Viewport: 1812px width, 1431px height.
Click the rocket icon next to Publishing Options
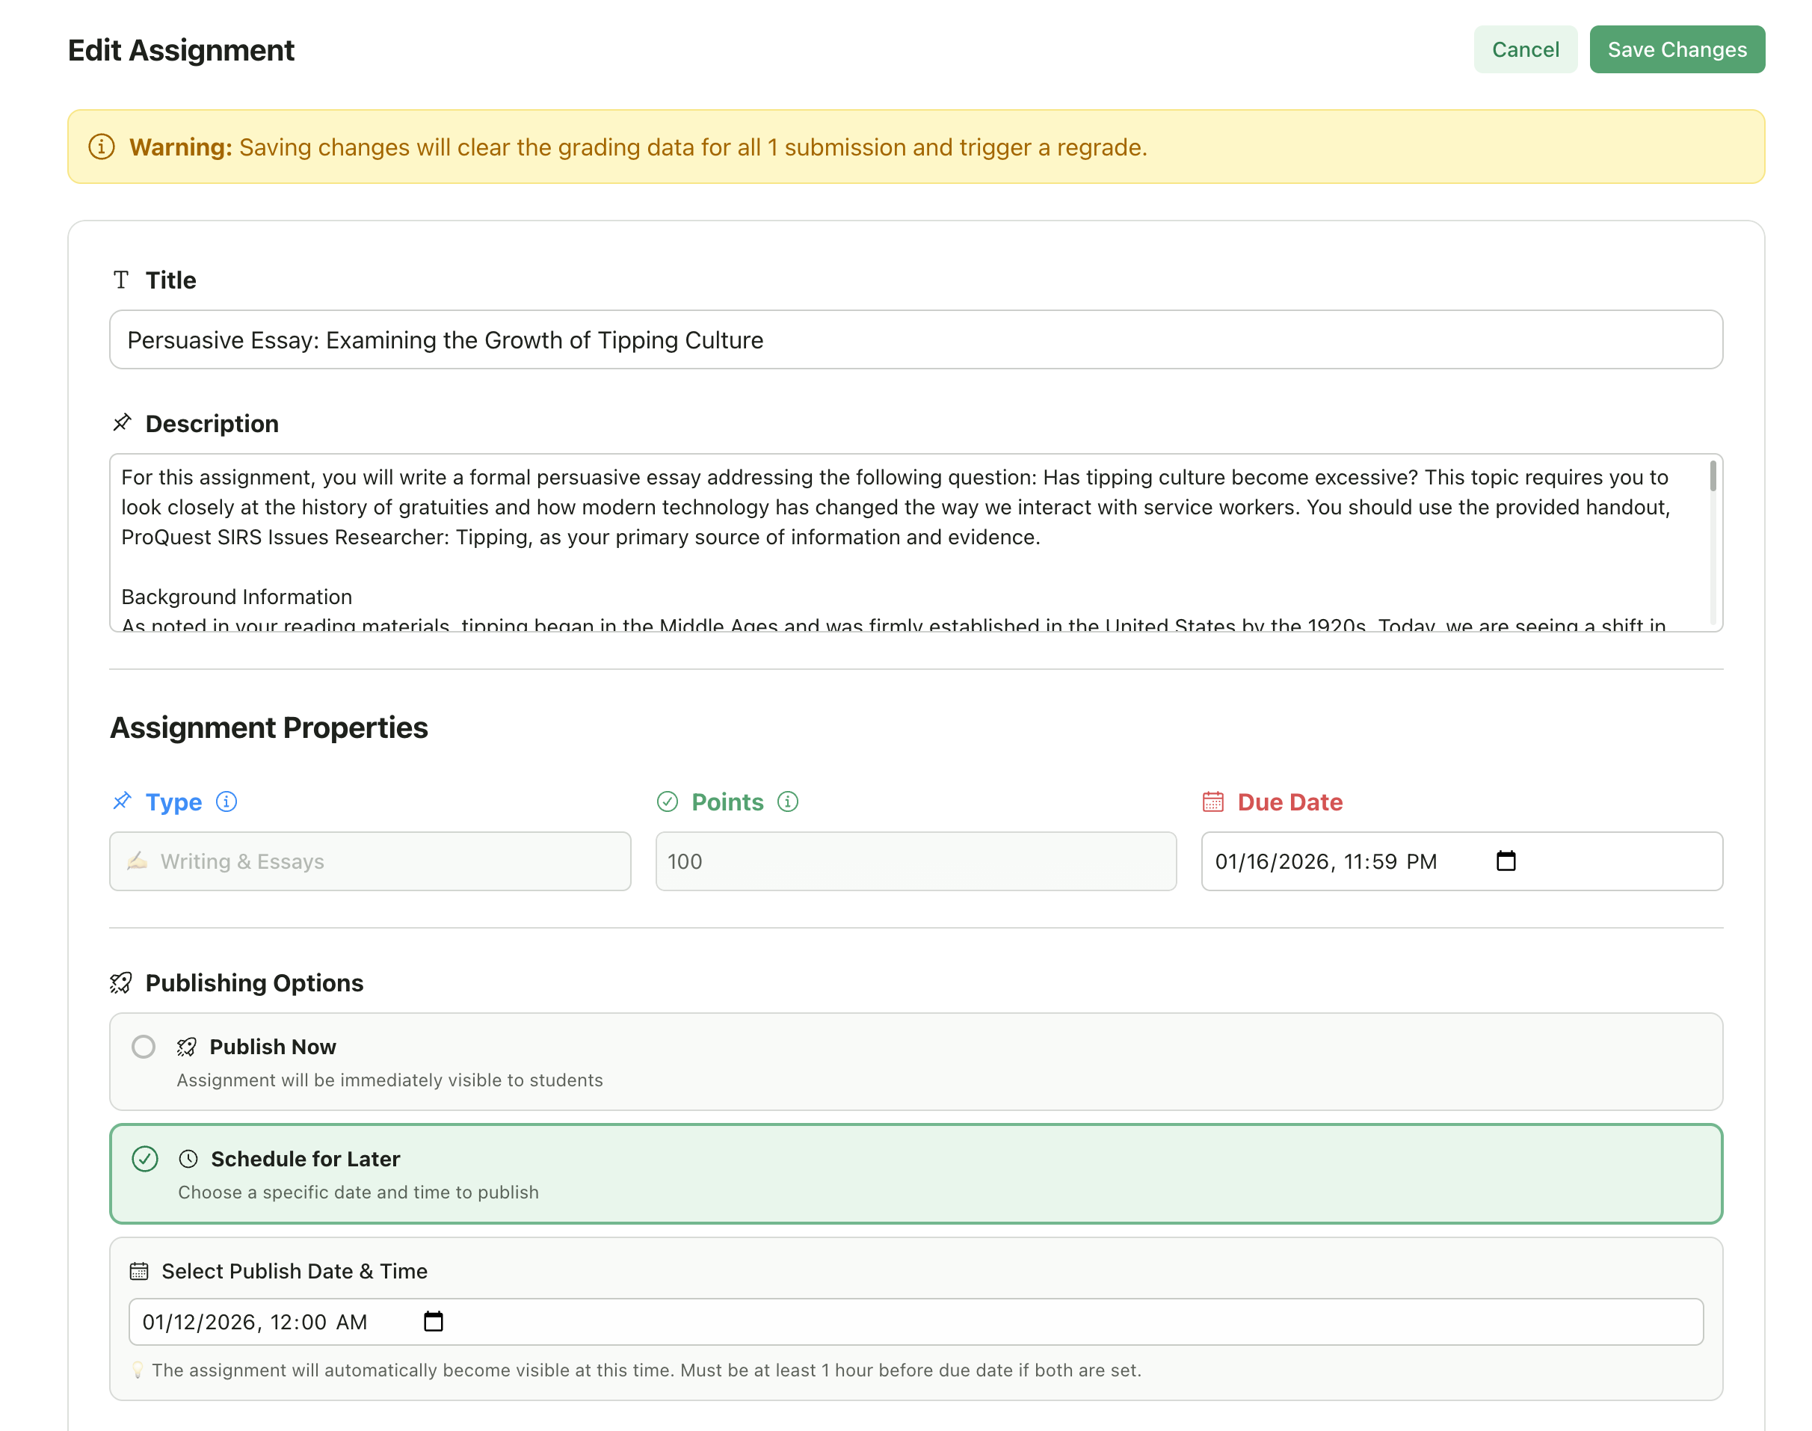[x=123, y=982]
